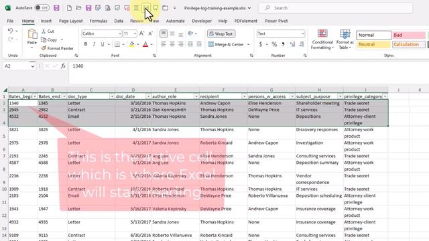Open Format as Table menu
The height and width of the screenshot is (241, 429).
[x=345, y=39]
